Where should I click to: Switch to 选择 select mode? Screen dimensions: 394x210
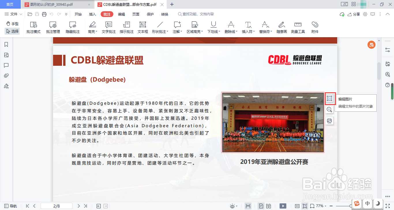point(12,31)
